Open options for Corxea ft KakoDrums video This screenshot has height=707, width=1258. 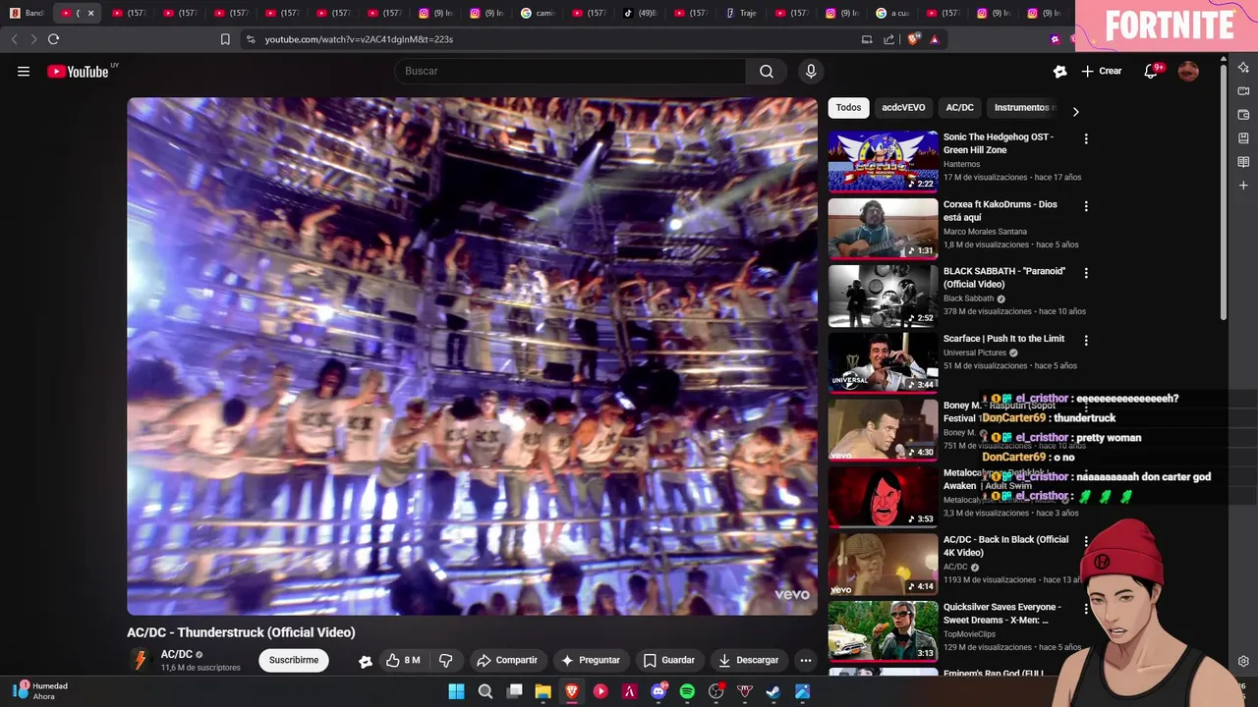click(x=1086, y=206)
